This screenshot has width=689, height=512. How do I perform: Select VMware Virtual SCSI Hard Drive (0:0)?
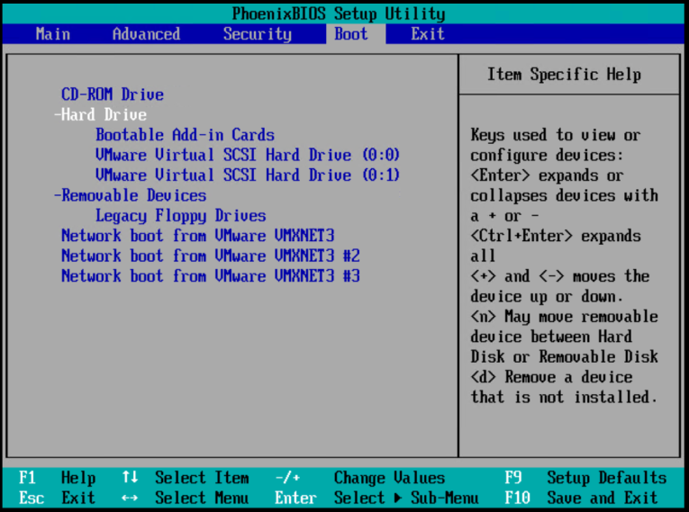click(x=248, y=155)
